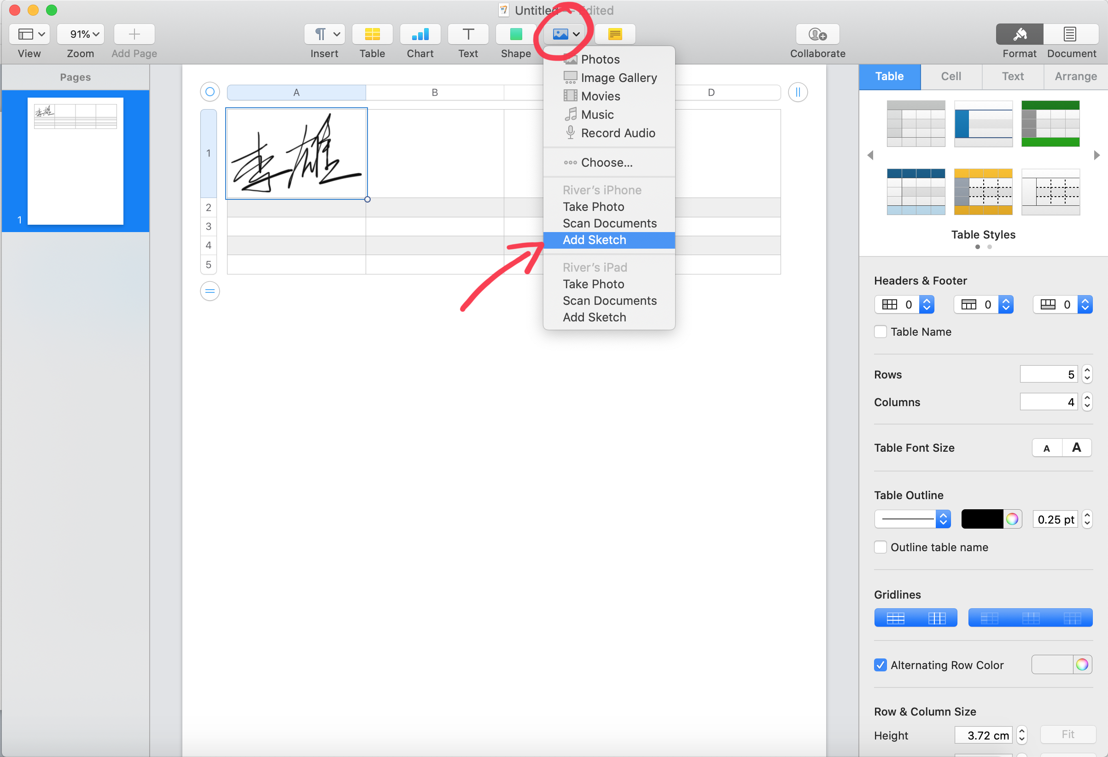This screenshot has width=1108, height=757.
Task: Open the Zoom 91% dropdown
Action: click(80, 35)
